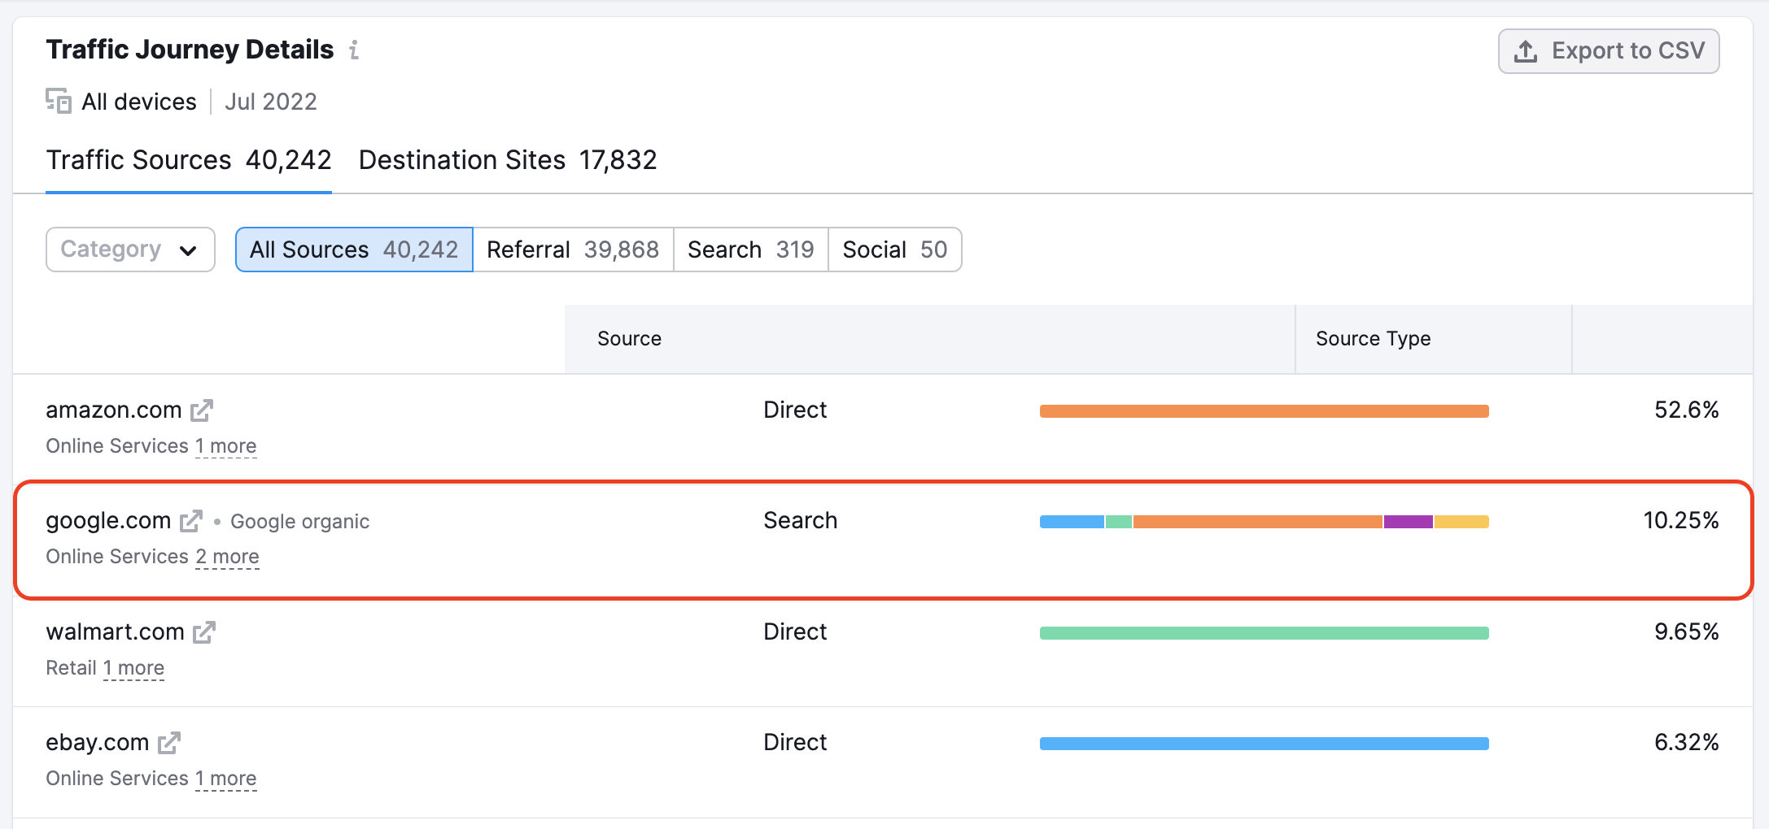Click the walmart.com source name
Image resolution: width=1769 pixels, height=829 pixels.
(116, 632)
